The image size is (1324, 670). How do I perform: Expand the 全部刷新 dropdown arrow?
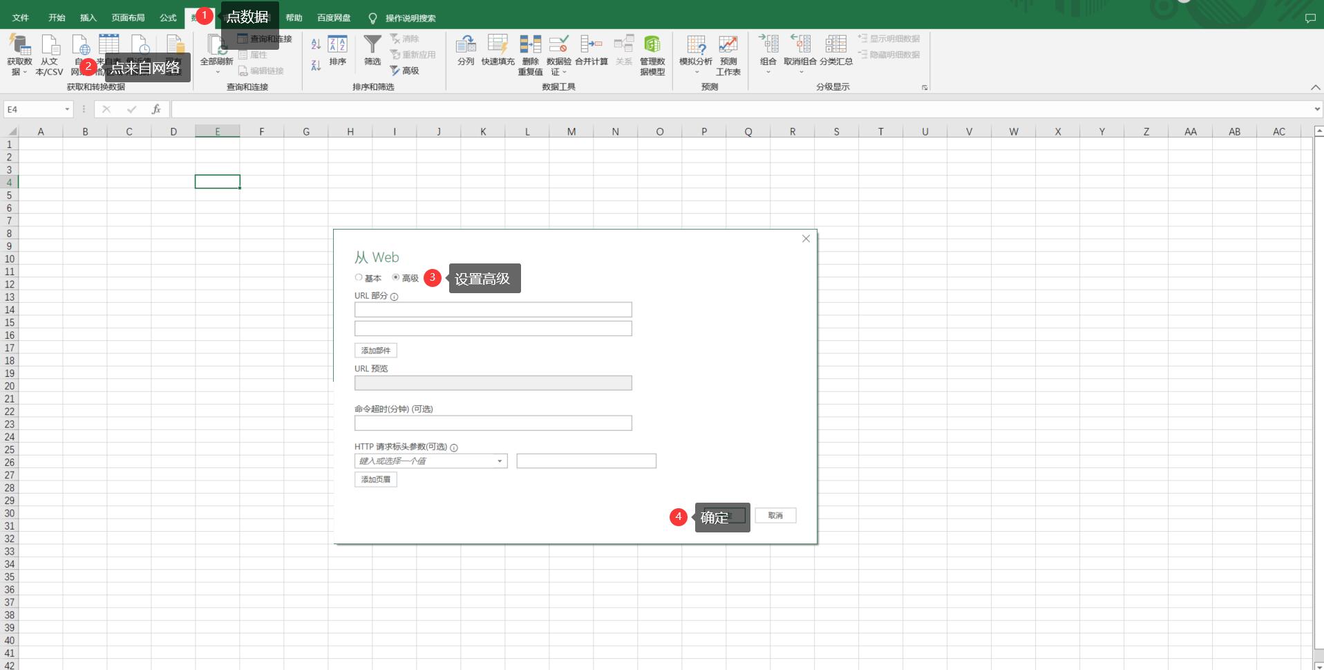pos(217,72)
